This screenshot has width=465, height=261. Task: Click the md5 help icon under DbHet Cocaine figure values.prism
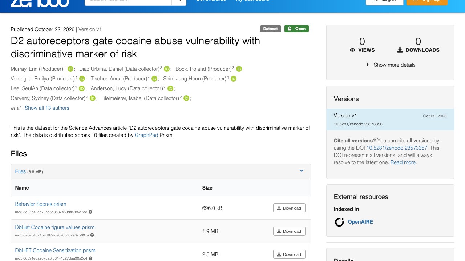click(x=92, y=235)
